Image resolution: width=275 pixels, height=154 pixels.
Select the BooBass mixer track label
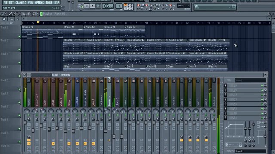click(x=77, y=101)
